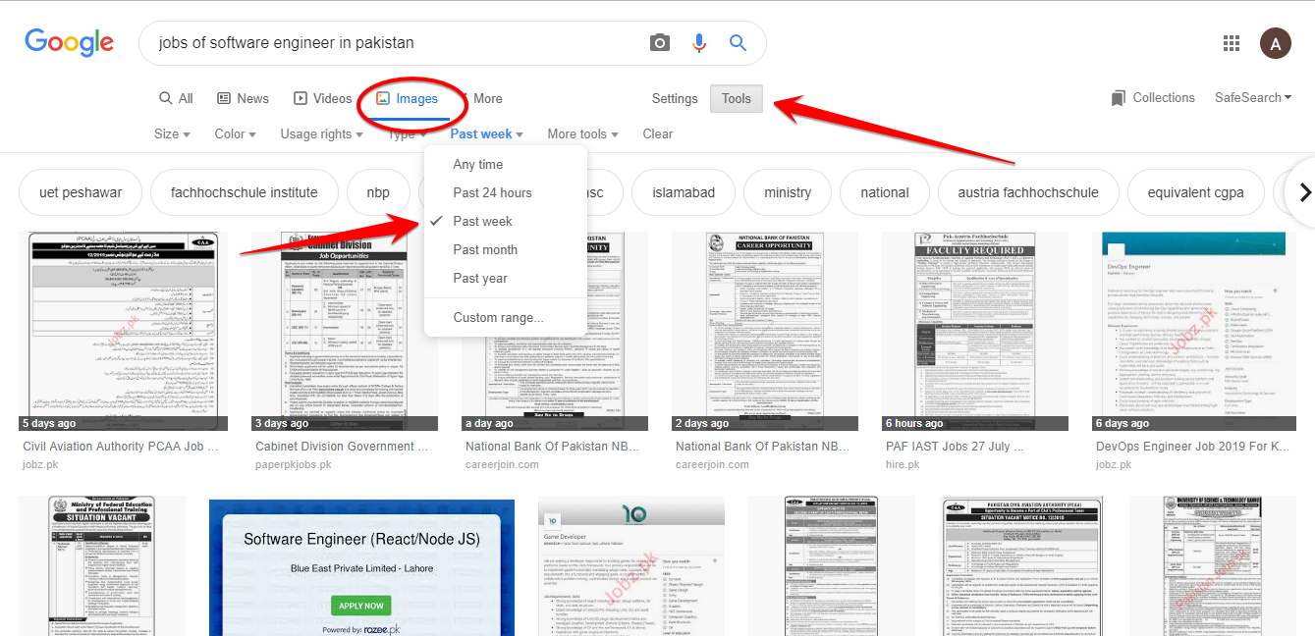
Task: Click the Google logo
Action: click(x=69, y=43)
